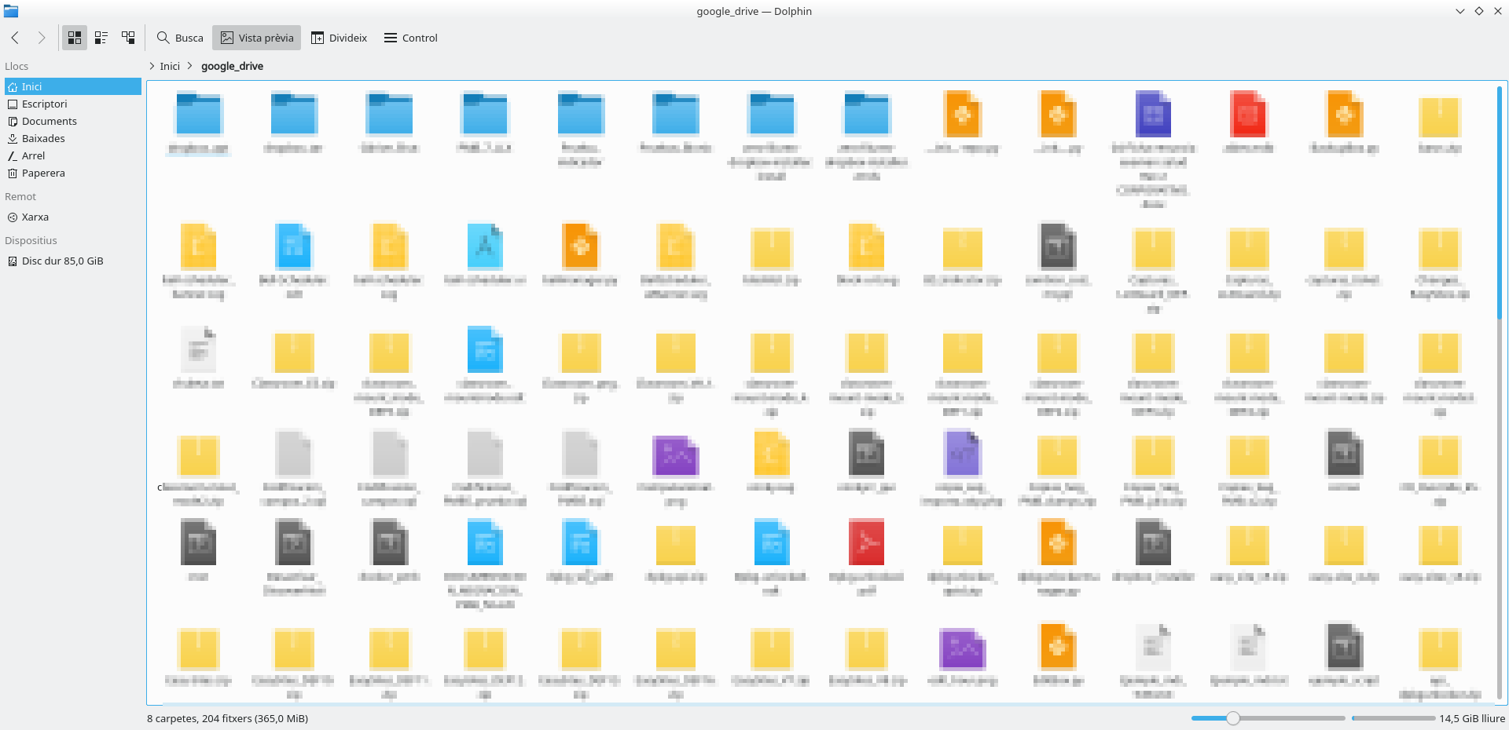Open Xarxa network location
The image size is (1509, 730).
coord(35,217)
